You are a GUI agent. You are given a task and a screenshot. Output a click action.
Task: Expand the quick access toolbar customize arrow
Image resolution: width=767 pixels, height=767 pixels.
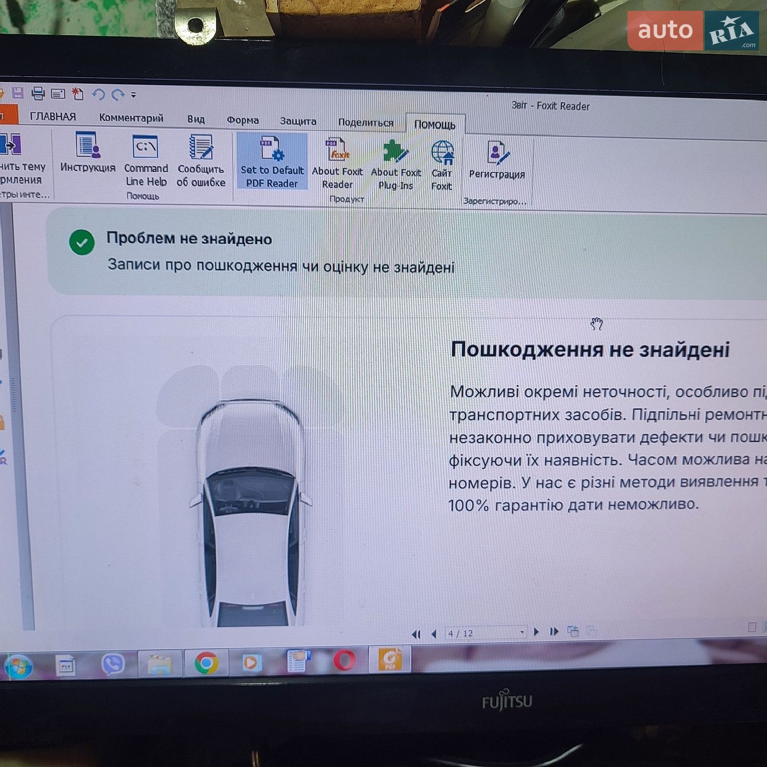click(134, 95)
